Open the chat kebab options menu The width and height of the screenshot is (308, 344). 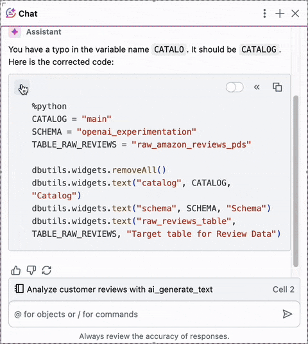(x=264, y=13)
